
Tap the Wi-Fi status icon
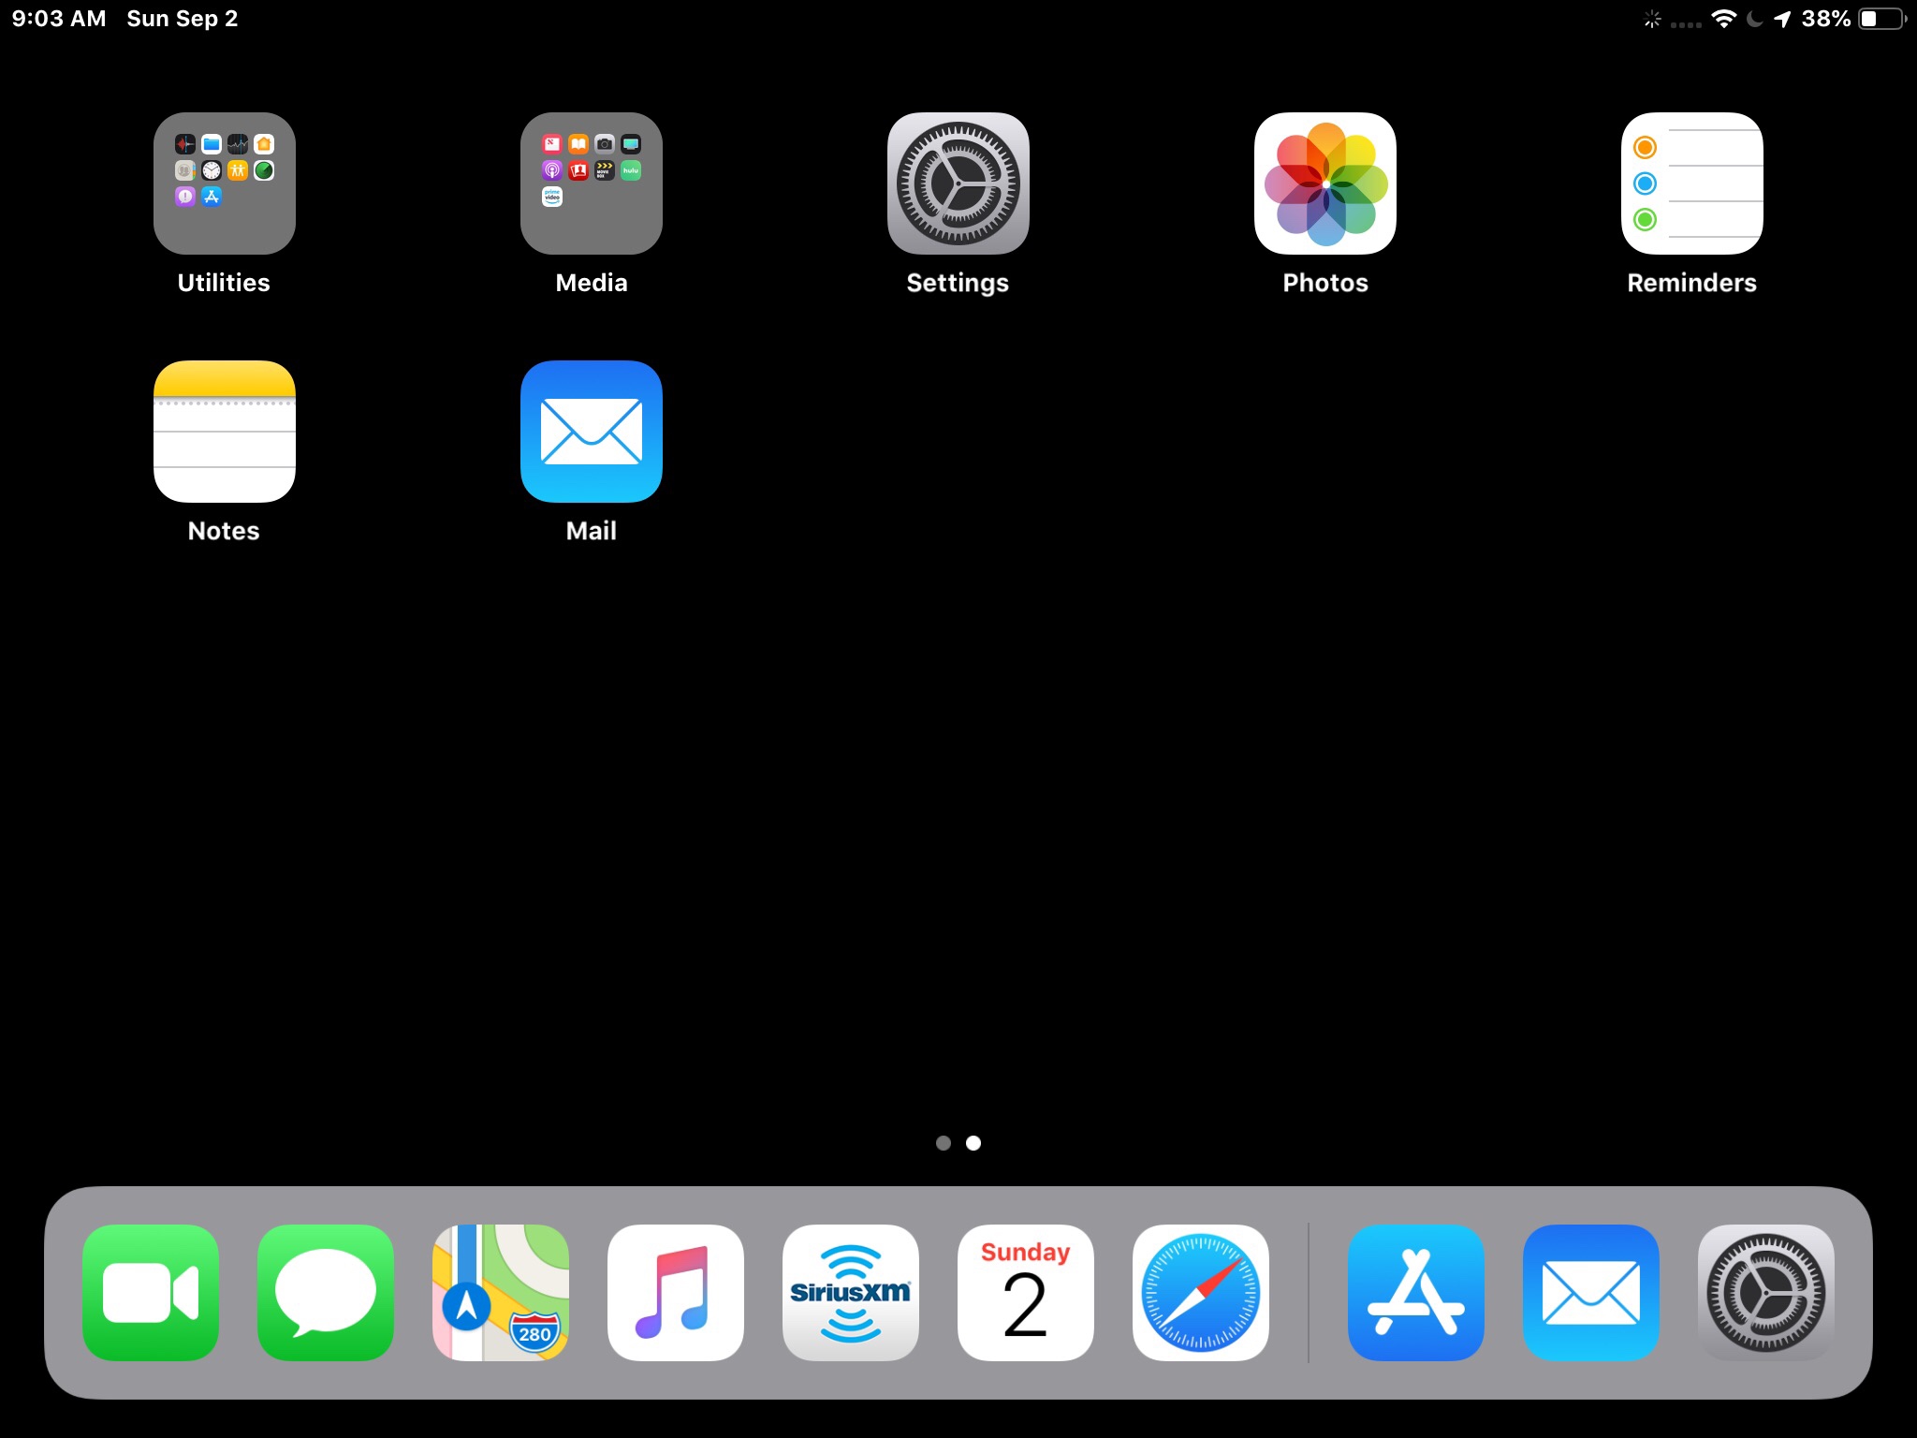pos(1723,19)
